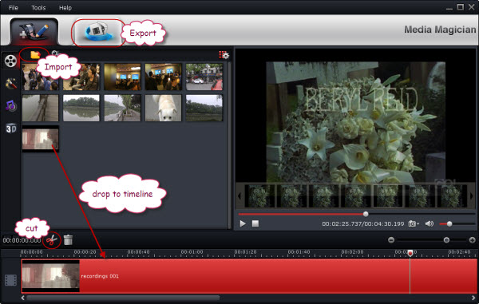Click the preview progress slider handle

tap(366, 214)
